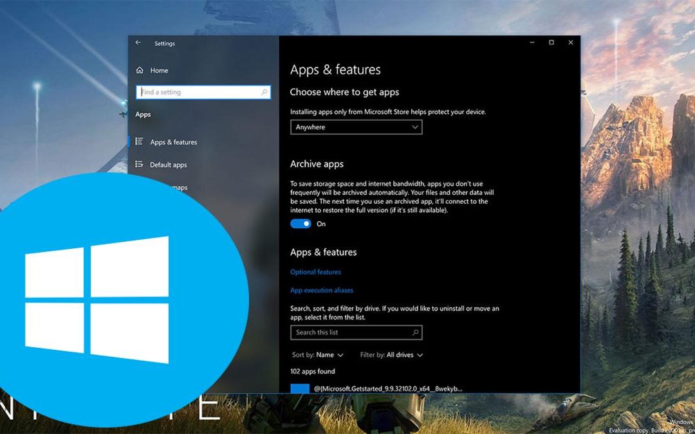
Task: Toggle the Archive apps switch
Action: (x=301, y=224)
